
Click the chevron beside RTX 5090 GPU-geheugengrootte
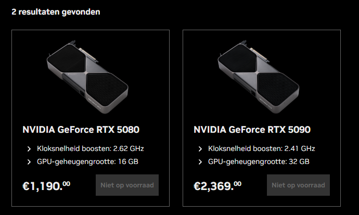(x=200, y=162)
